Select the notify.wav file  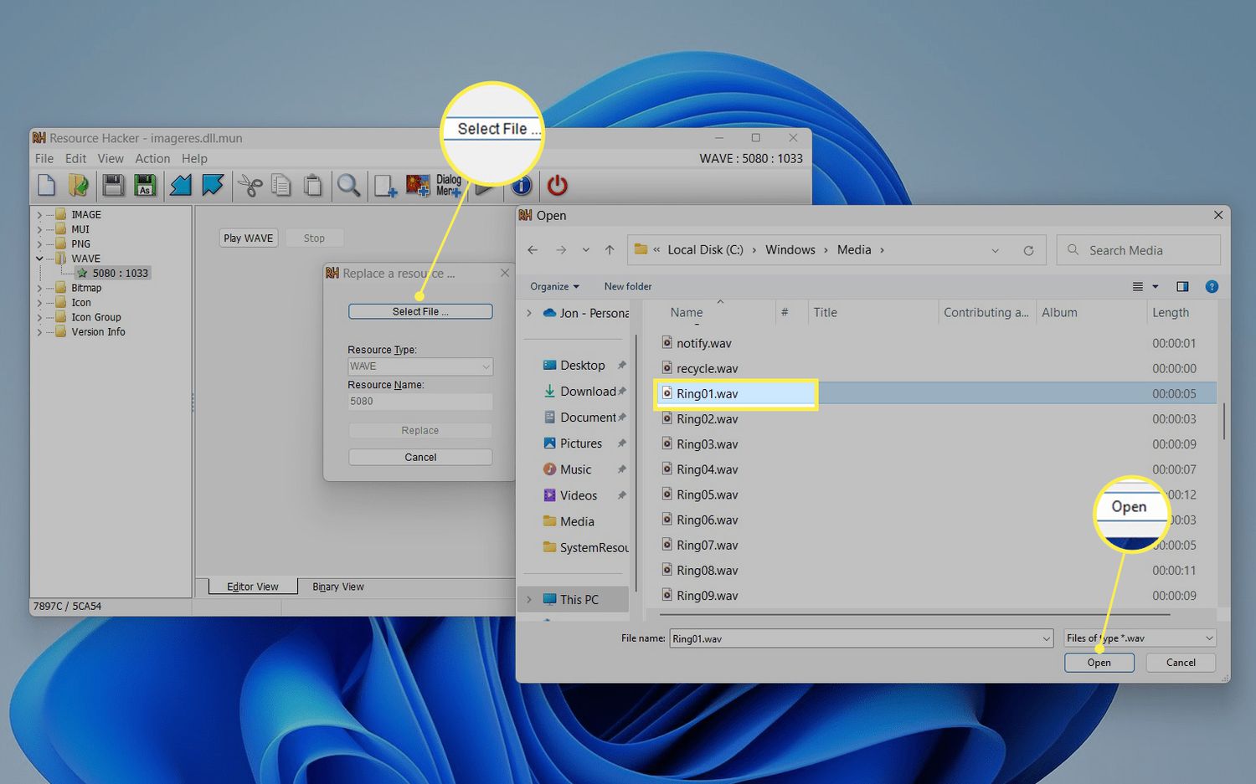(x=704, y=344)
